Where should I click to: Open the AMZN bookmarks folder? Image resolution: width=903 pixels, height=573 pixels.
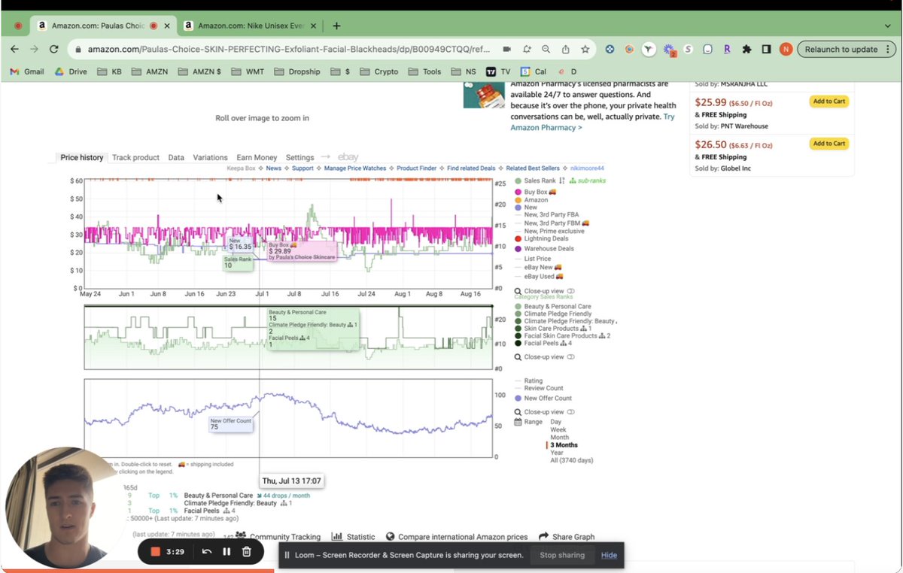pyautogui.click(x=149, y=71)
